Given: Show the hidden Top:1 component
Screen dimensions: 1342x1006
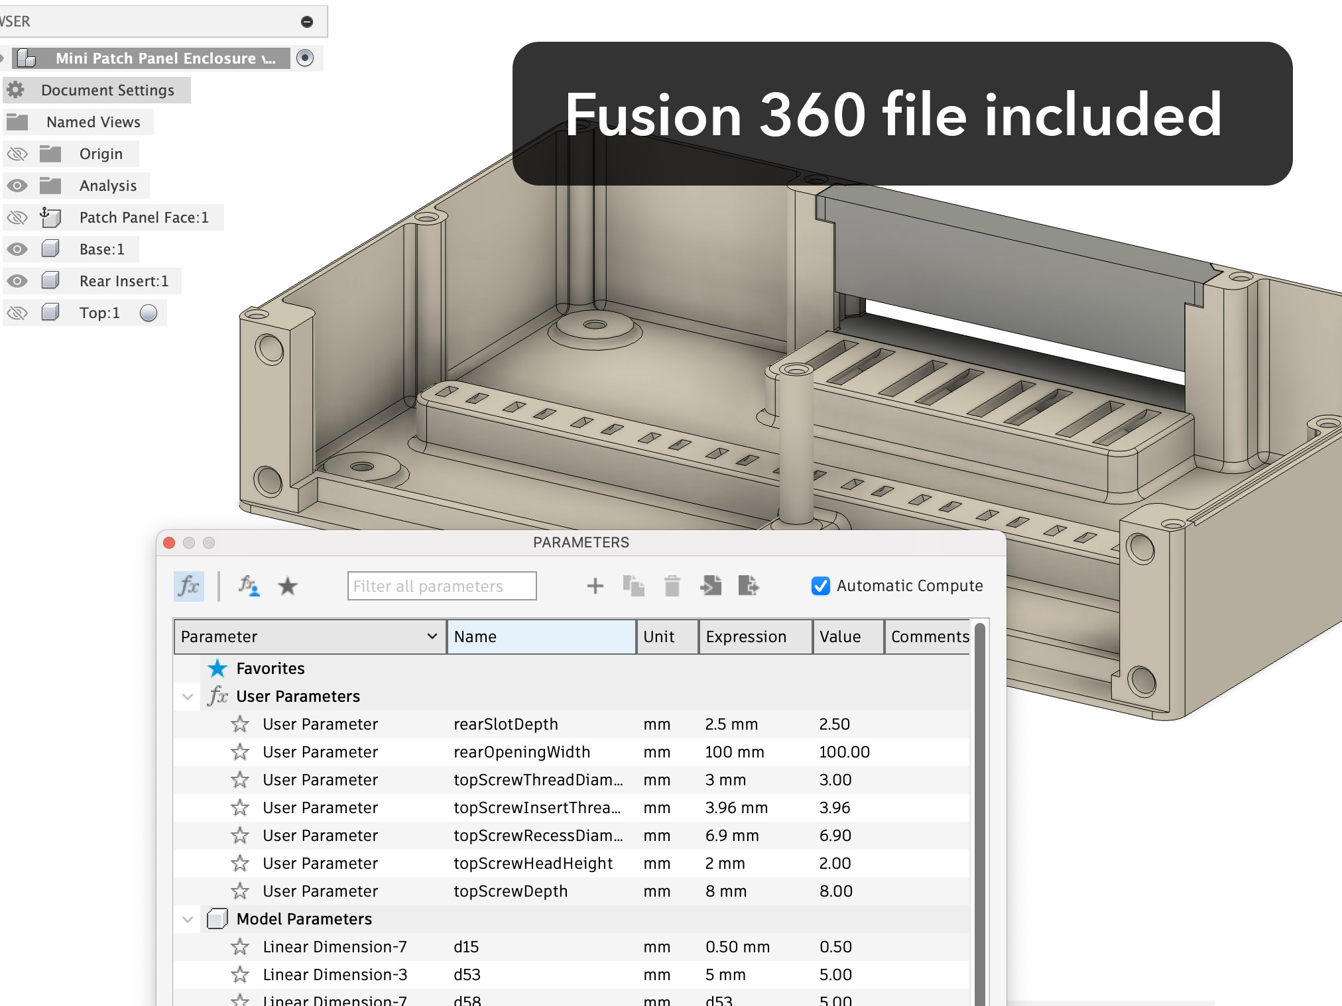Looking at the screenshot, I should (x=17, y=313).
